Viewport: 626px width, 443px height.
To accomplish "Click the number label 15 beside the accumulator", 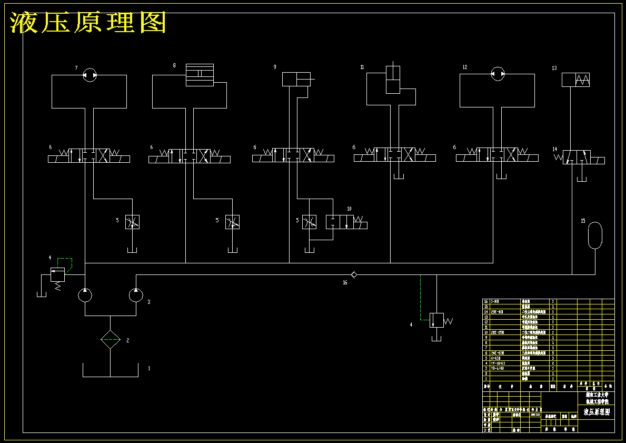I will pyautogui.click(x=583, y=221).
